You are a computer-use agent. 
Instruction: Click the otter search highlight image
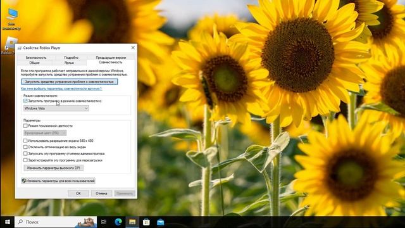86,222
